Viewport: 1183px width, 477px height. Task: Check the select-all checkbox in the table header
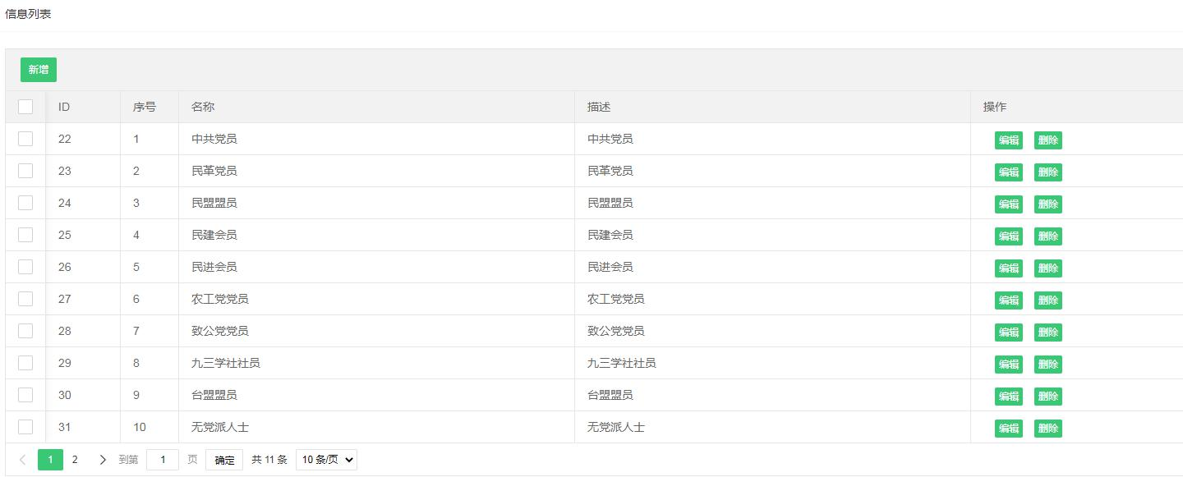tap(25, 107)
